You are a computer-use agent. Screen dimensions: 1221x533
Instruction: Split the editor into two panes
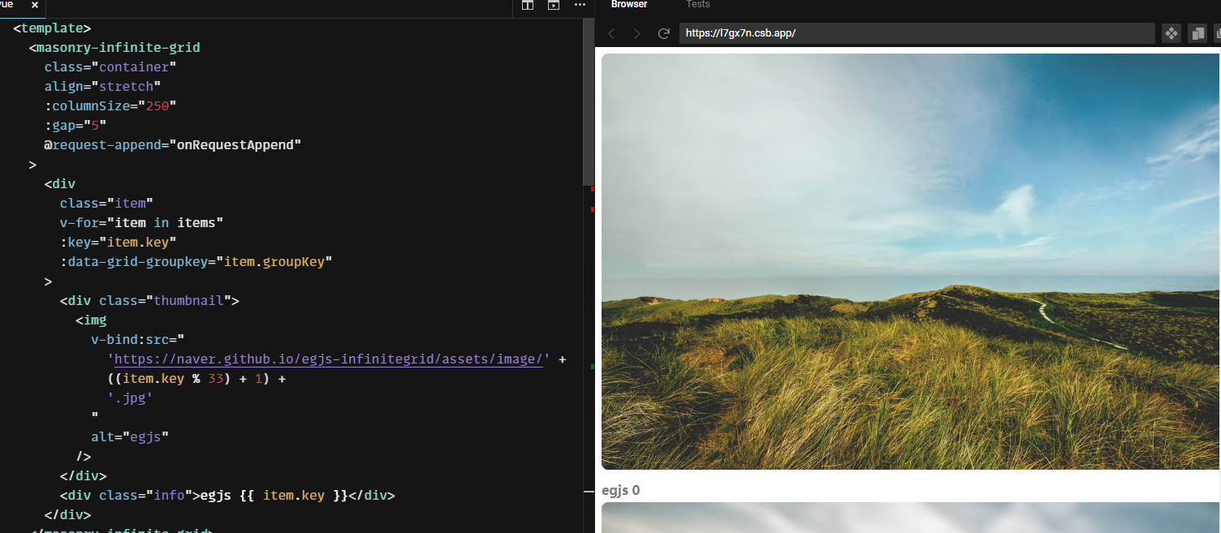527,6
